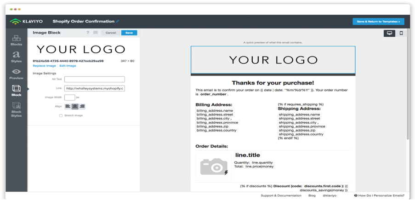Open the Block Styles sidebar panel
This screenshot has height=200, width=415.
point(17,109)
